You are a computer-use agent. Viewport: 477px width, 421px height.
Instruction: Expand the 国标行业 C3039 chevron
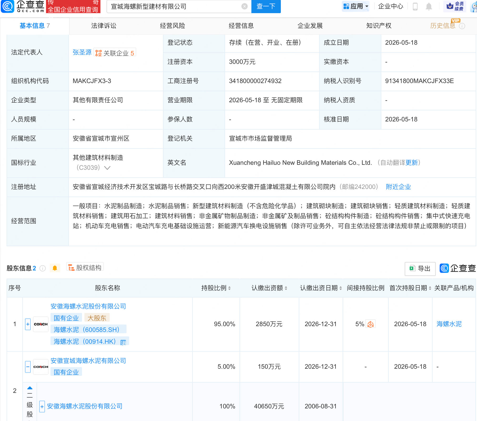click(107, 168)
